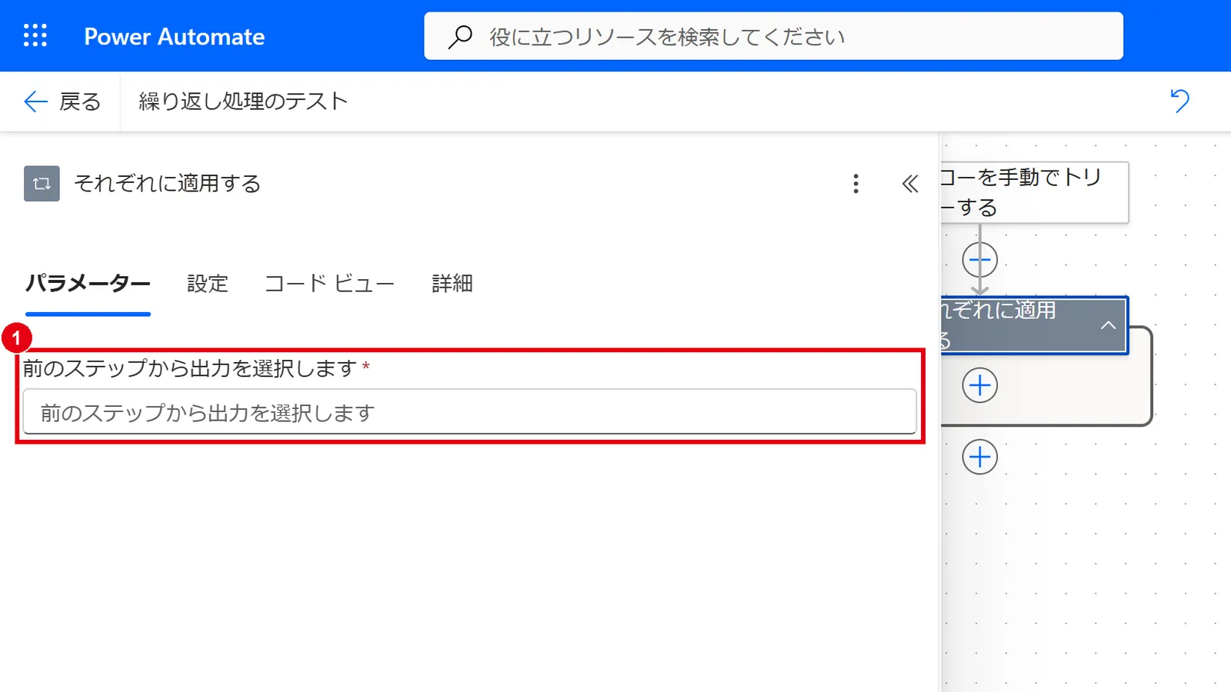1231x692 pixels.
Task: Click the search magnifier icon
Action: pyautogui.click(x=460, y=36)
